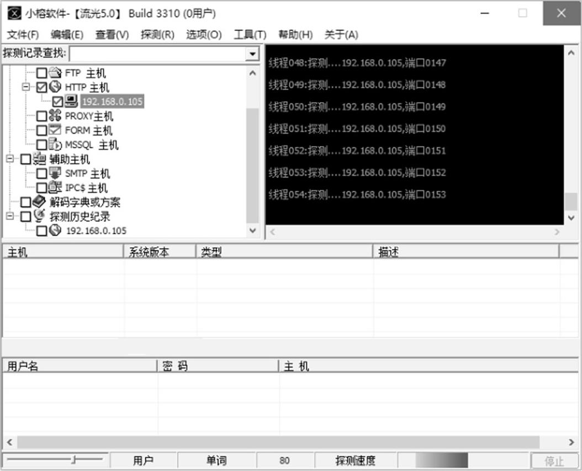Viewport: 582px width, 471px height.
Task: Click the tree panel vertical scrollbar thumb
Action: pos(252,165)
